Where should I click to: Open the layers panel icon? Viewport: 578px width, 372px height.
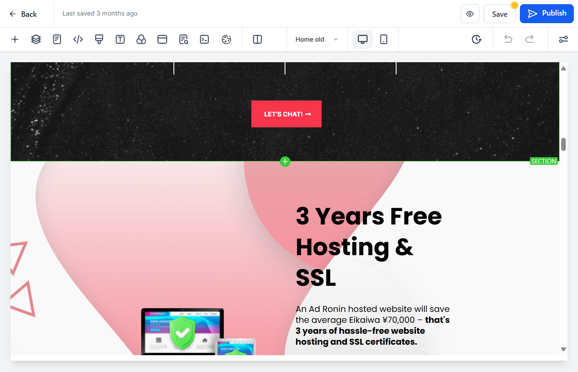coord(36,40)
